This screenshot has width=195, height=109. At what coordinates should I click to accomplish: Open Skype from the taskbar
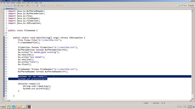point(14,107)
